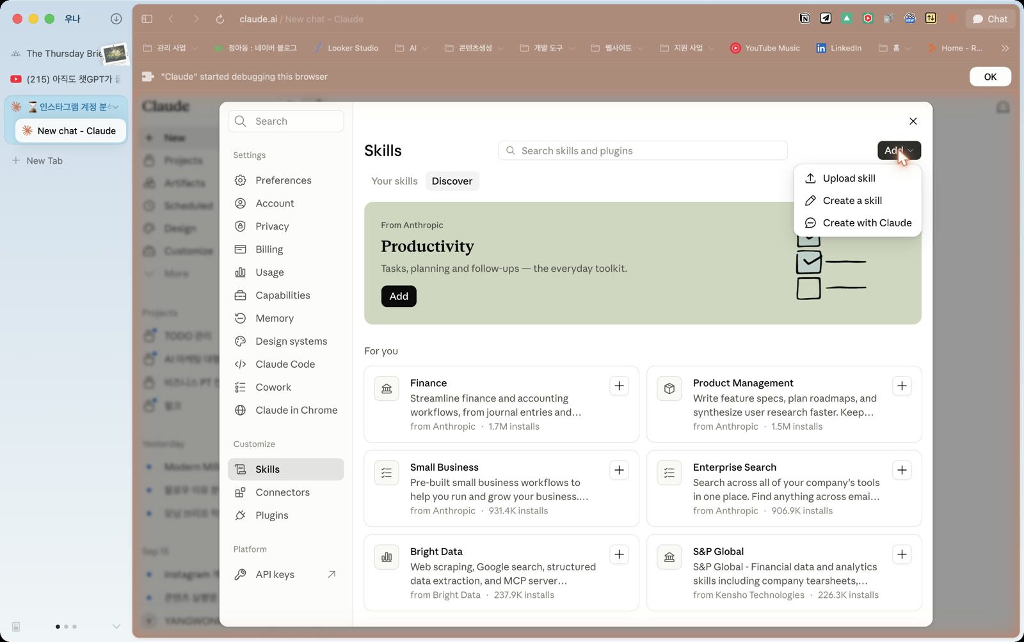
Task: Add the Productivity featured toolkit
Action: [399, 296]
